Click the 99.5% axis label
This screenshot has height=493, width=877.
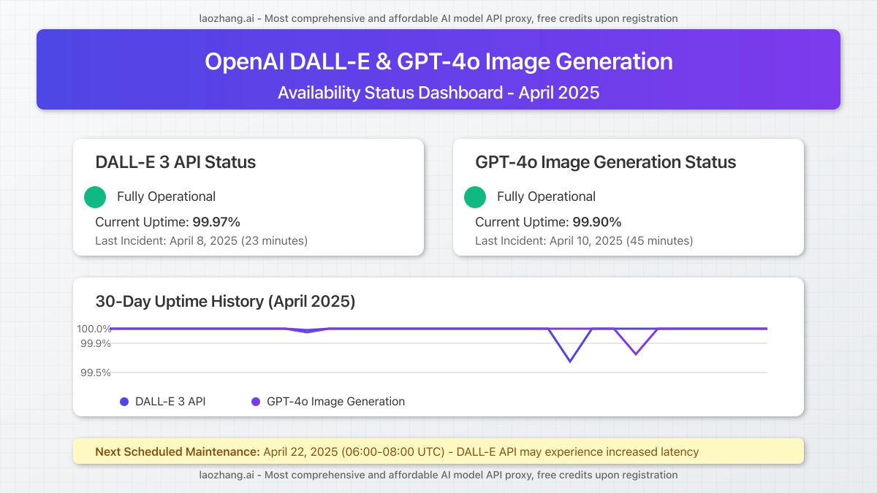point(96,372)
